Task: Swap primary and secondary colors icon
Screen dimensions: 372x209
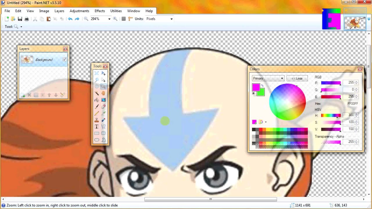Action: 262,86
